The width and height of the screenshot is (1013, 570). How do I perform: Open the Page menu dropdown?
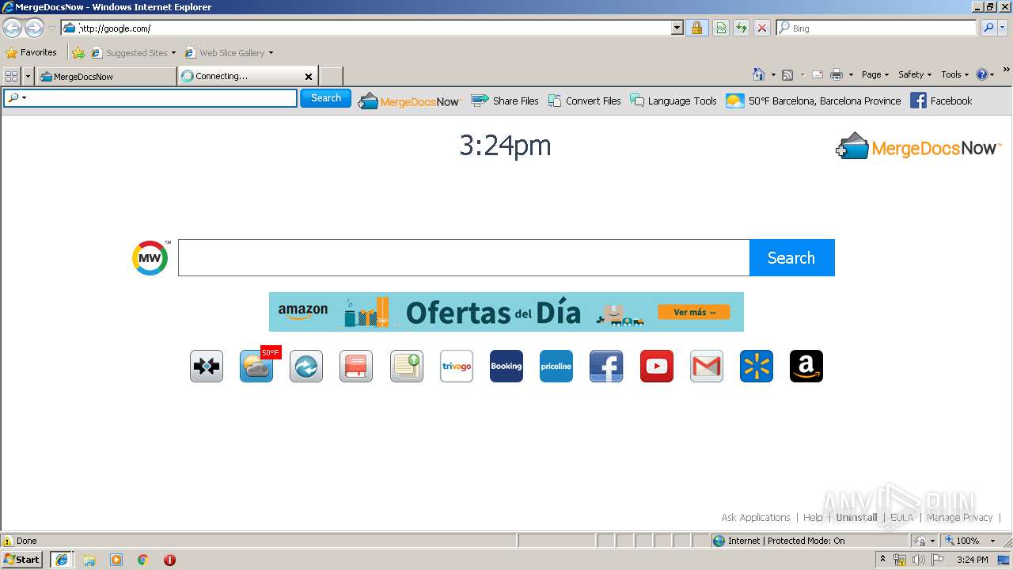point(875,74)
